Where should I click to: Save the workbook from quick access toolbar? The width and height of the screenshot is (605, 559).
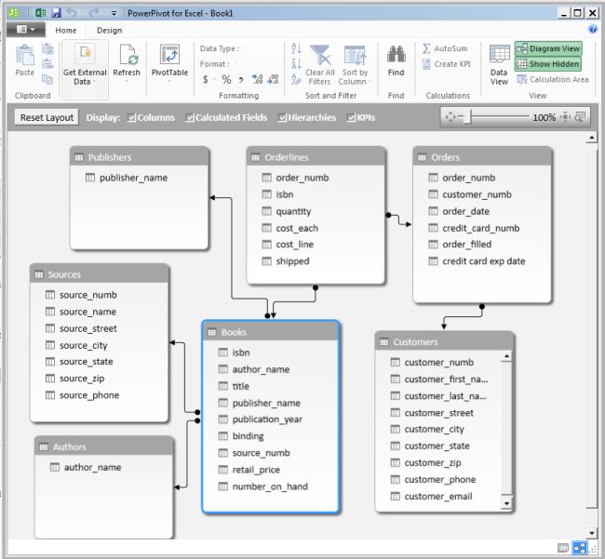tap(56, 13)
